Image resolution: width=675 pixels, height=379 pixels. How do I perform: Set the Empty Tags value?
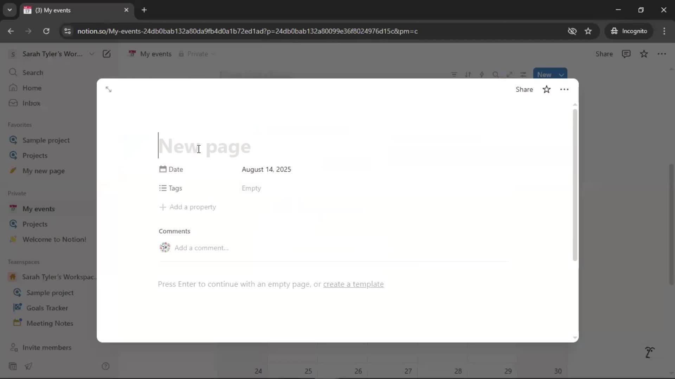[x=251, y=188]
